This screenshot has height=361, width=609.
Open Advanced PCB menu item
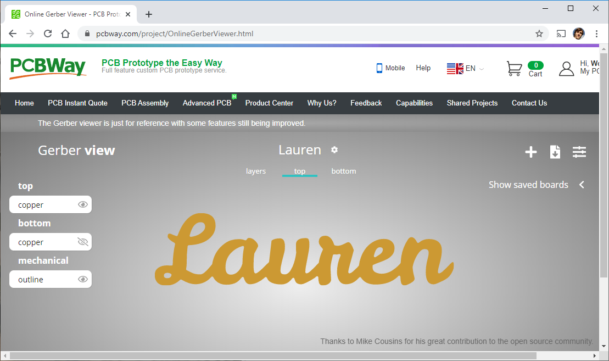pyautogui.click(x=207, y=103)
